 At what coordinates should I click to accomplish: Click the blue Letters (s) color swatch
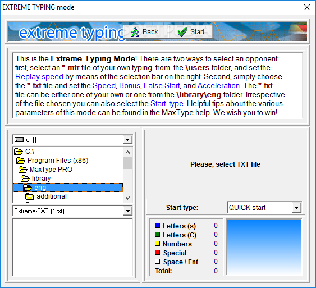157,225
